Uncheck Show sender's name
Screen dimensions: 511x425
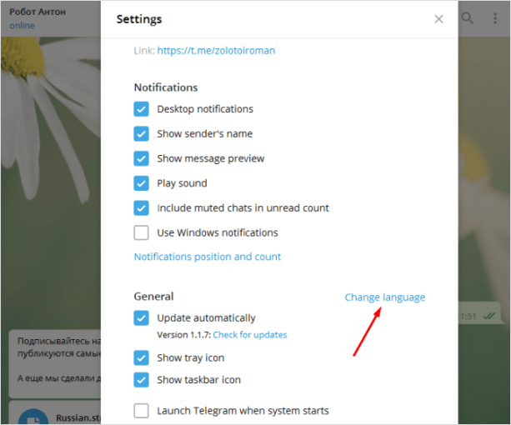pos(142,134)
